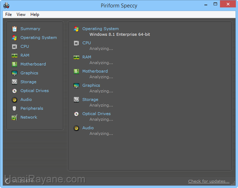Click the Analyzing text under Motherboard
238x188 pixels.
pos(101,77)
